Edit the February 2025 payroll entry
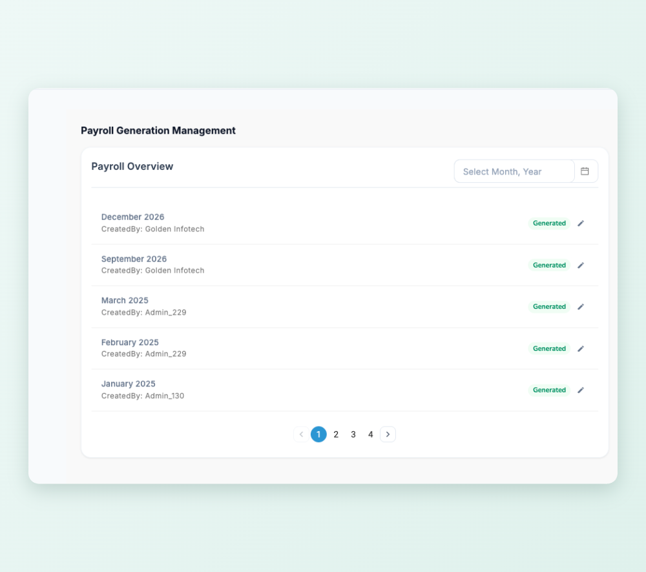646x572 pixels. point(581,348)
